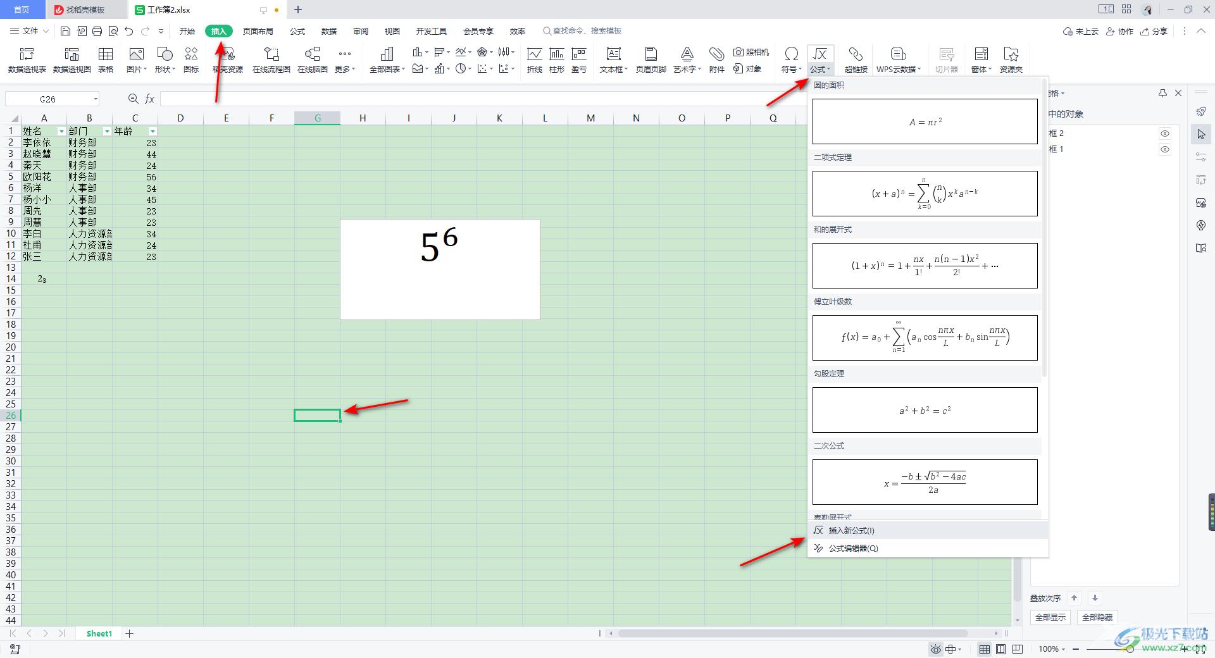The width and height of the screenshot is (1215, 658).
Task: Open the filter dropdown for 部门 column
Action: pos(107,132)
